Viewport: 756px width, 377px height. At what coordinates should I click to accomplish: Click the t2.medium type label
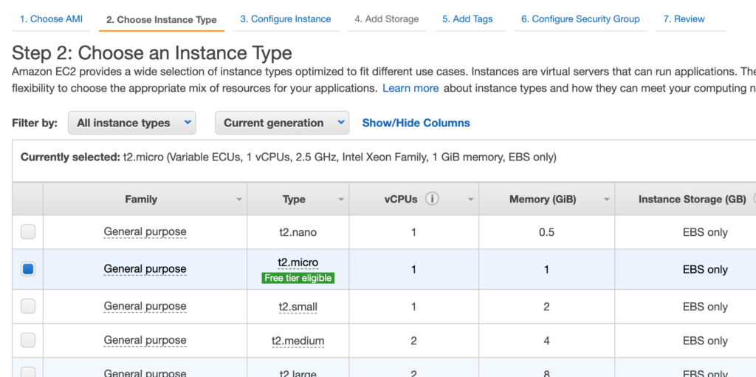pyautogui.click(x=298, y=341)
